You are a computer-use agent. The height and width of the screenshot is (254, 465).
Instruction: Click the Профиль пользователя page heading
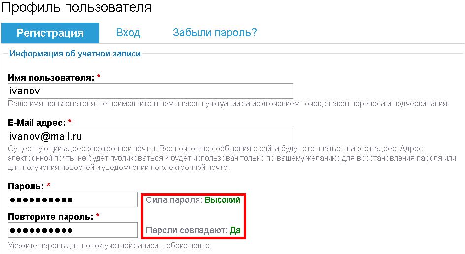tap(76, 8)
